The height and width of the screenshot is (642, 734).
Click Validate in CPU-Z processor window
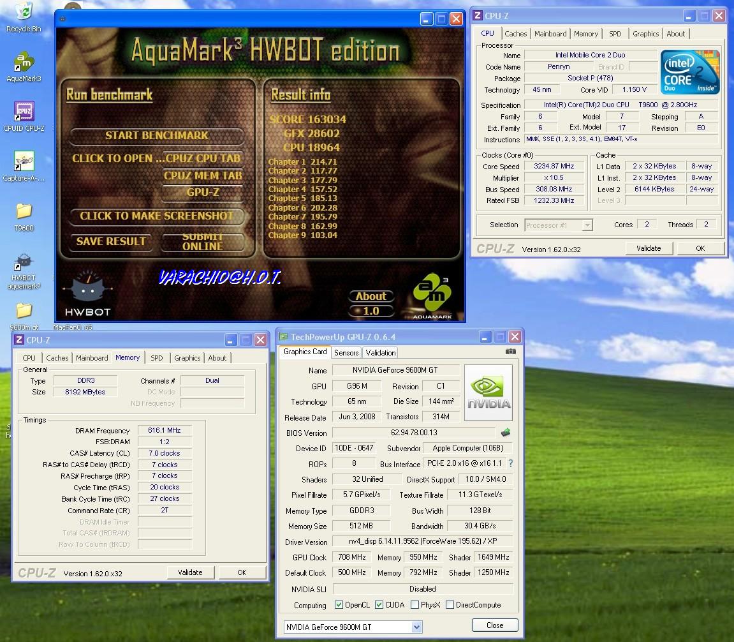tap(649, 248)
